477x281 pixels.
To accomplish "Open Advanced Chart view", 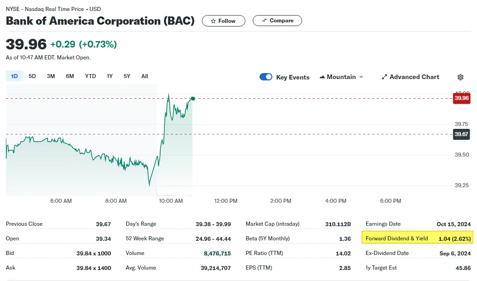I will [410, 77].
